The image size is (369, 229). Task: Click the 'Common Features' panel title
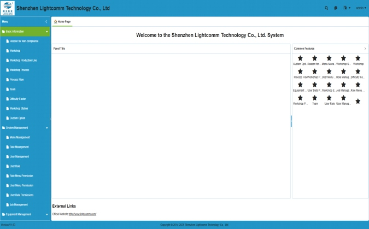click(304, 49)
